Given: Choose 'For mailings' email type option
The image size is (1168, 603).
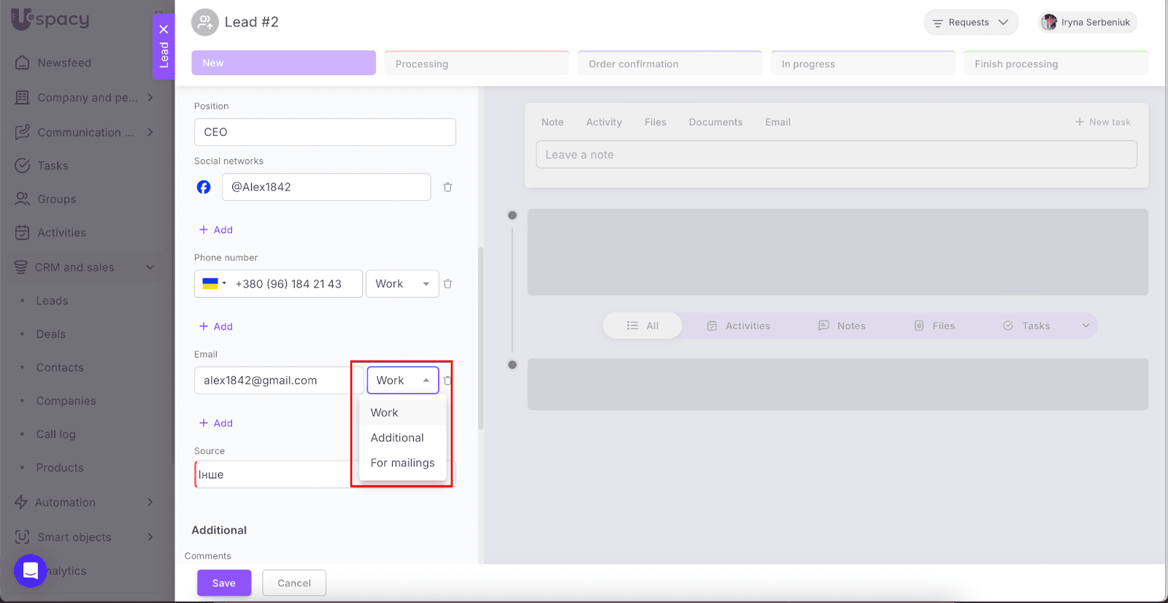Looking at the screenshot, I should tap(402, 463).
